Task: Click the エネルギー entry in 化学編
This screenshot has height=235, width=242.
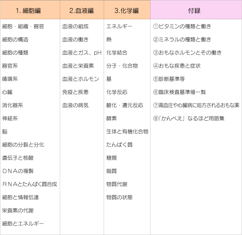Action: (119, 26)
